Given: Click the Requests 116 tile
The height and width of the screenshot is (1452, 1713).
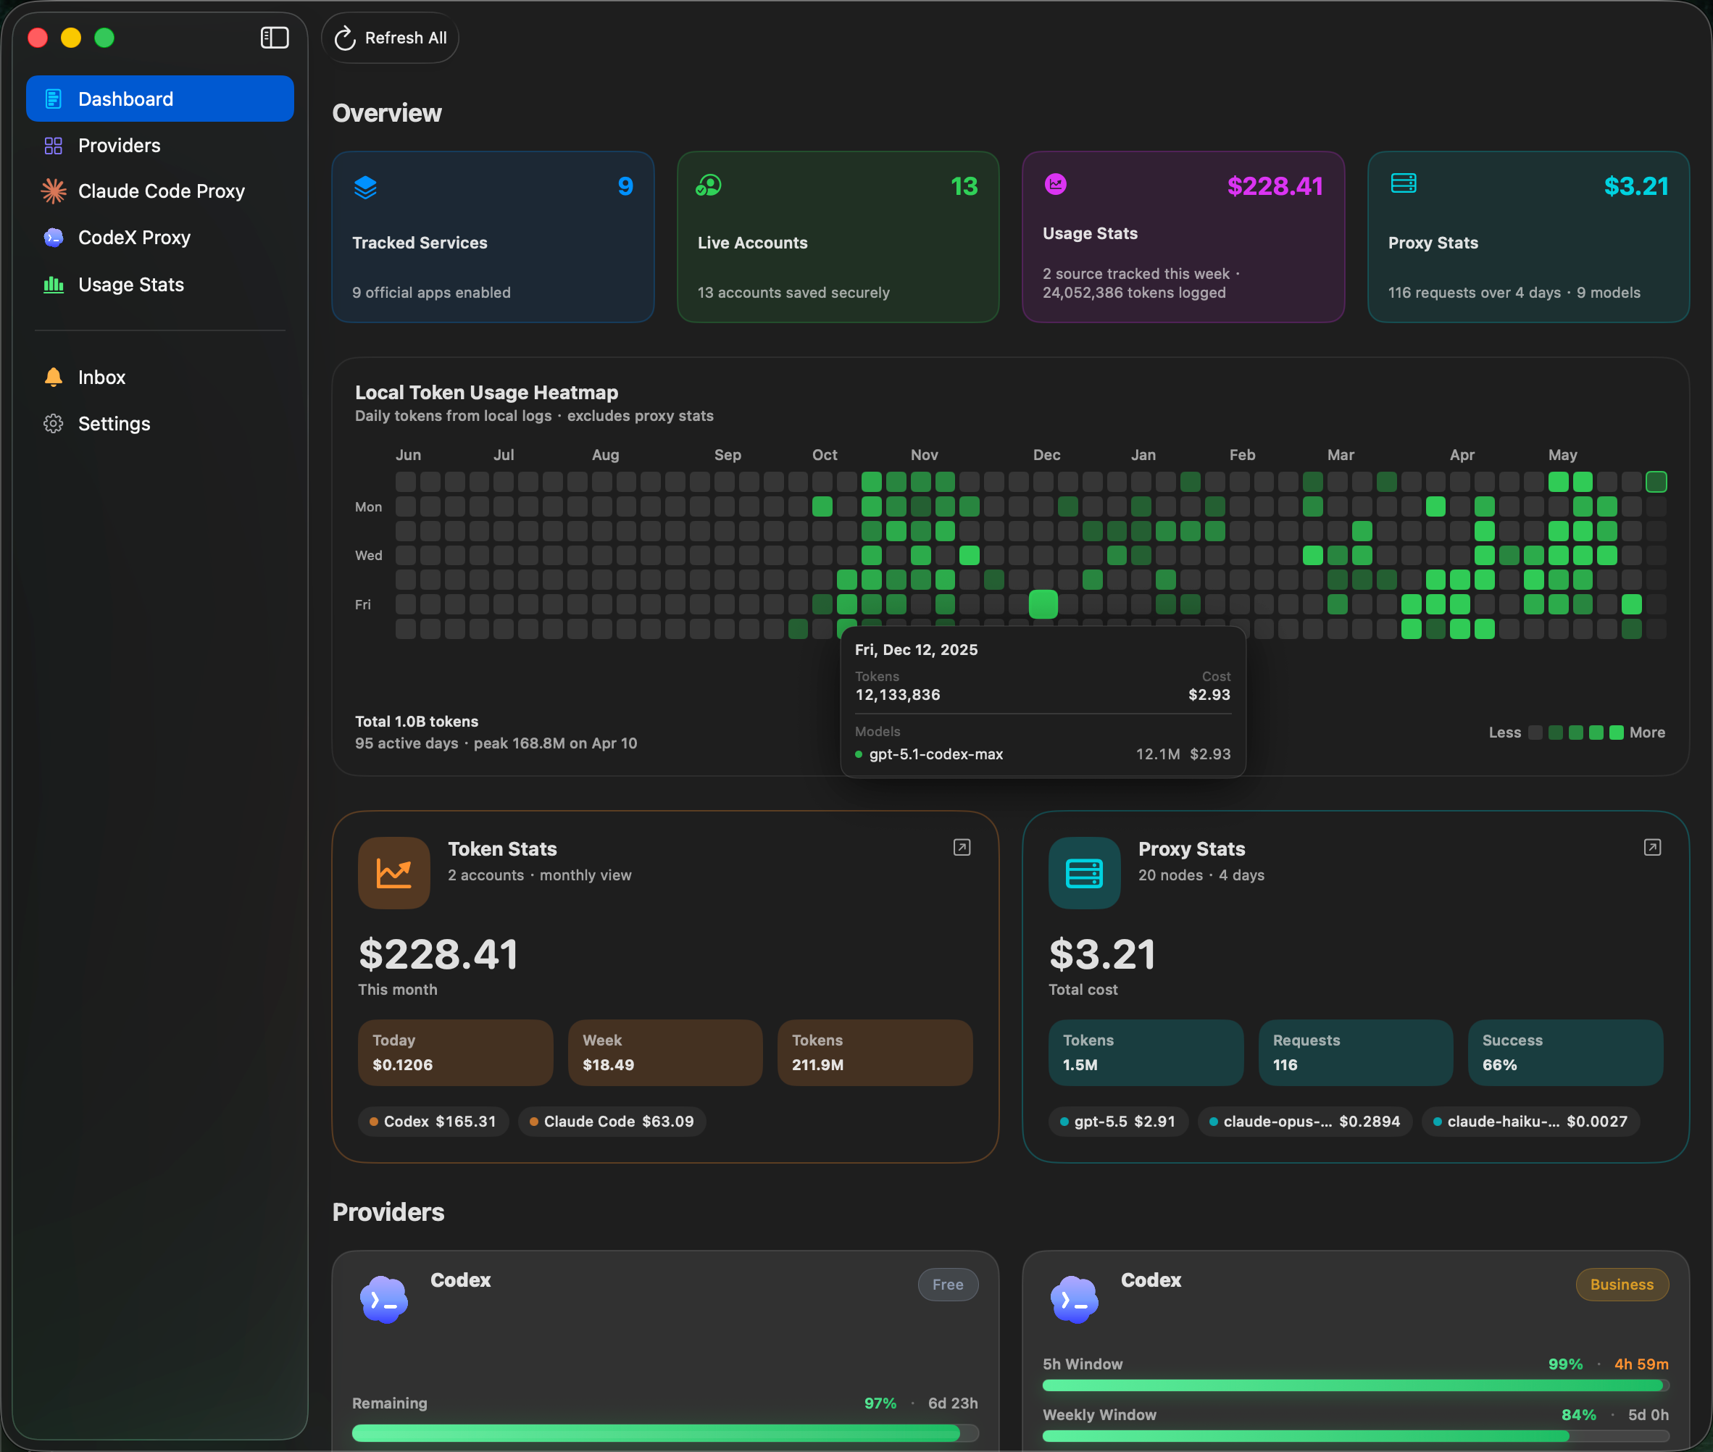Looking at the screenshot, I should click(x=1356, y=1053).
